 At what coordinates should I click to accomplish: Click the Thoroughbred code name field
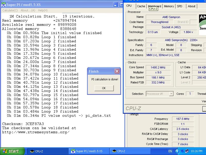159,22
